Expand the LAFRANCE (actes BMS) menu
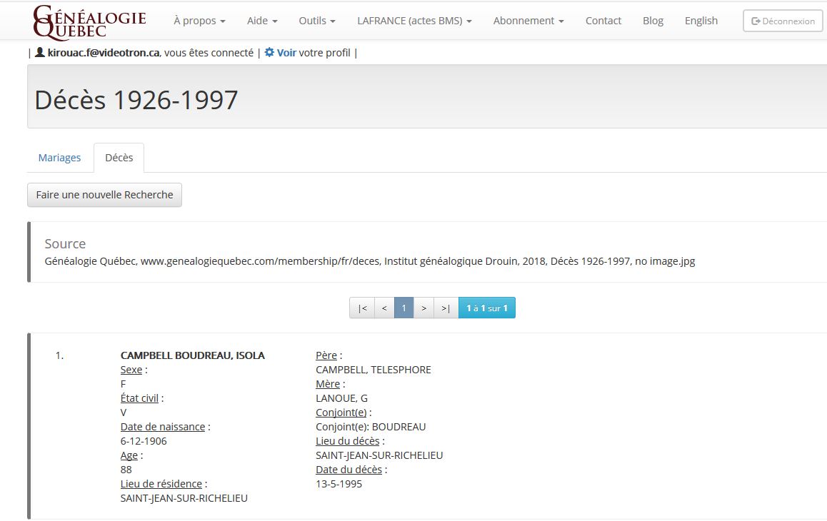This screenshot has width=827, height=521. [414, 21]
